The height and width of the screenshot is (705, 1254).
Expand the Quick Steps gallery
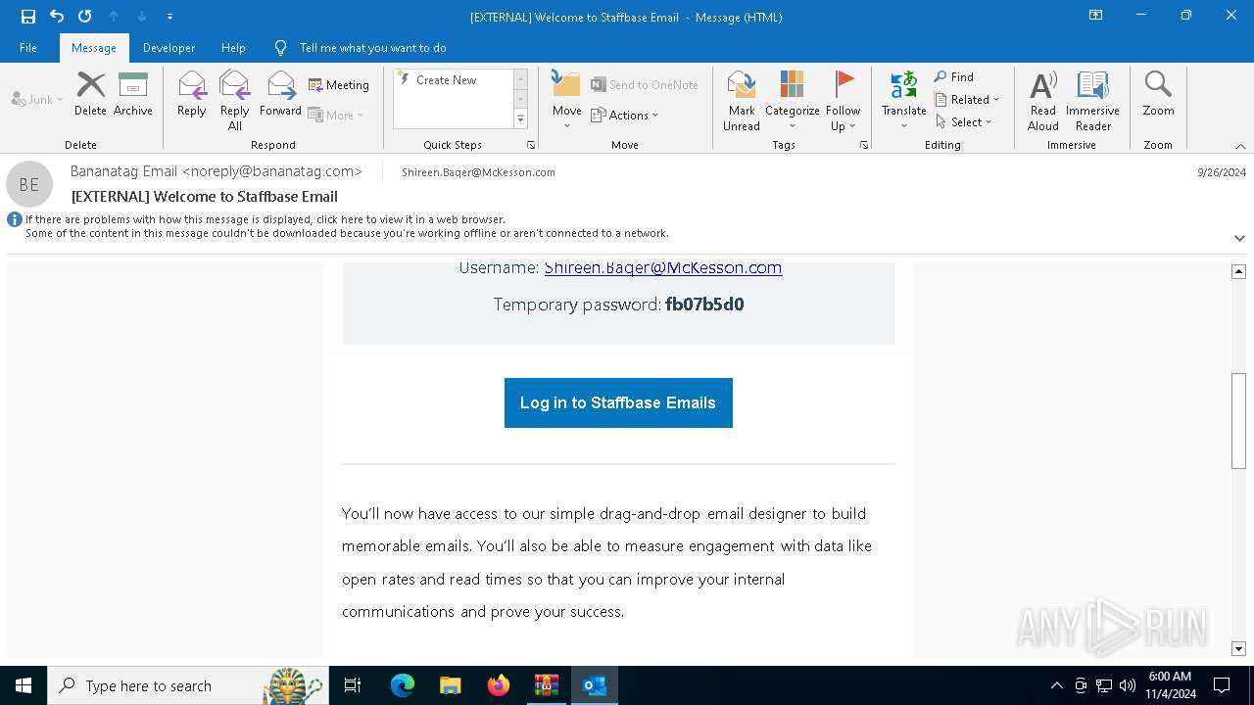520,119
